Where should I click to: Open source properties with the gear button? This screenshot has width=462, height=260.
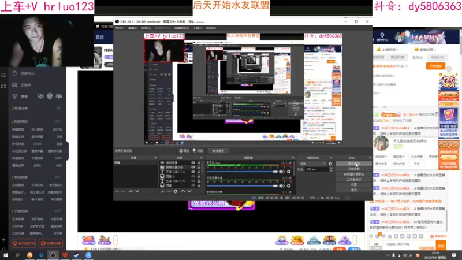(x=184, y=151)
